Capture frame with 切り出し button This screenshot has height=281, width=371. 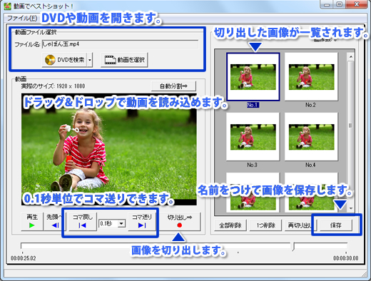pyautogui.click(x=180, y=221)
